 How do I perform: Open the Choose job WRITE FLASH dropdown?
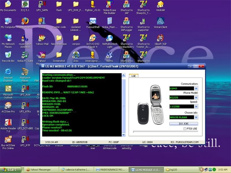pos(196,117)
